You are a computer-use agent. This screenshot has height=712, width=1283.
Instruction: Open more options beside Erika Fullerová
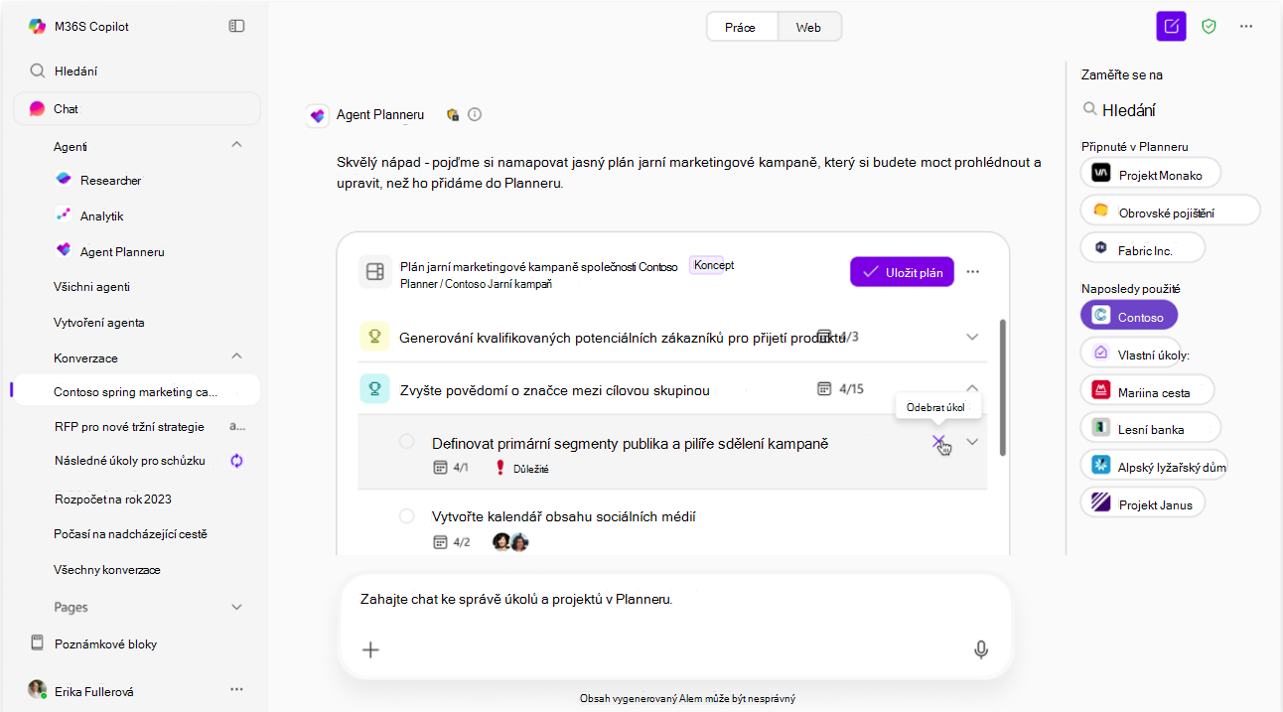236,689
